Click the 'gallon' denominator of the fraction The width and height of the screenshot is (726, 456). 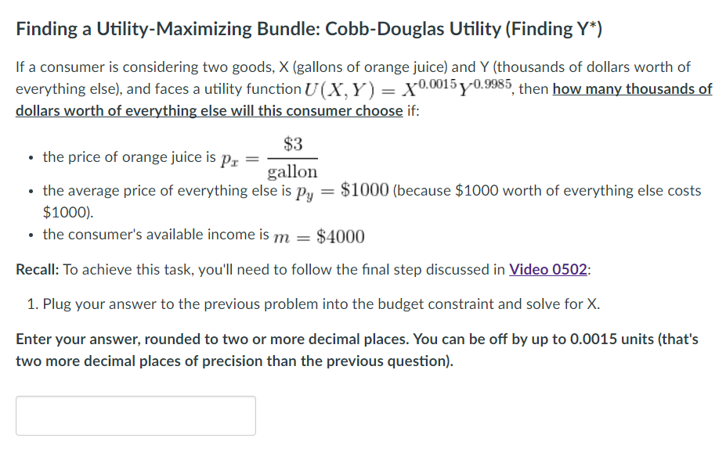pyautogui.click(x=293, y=172)
